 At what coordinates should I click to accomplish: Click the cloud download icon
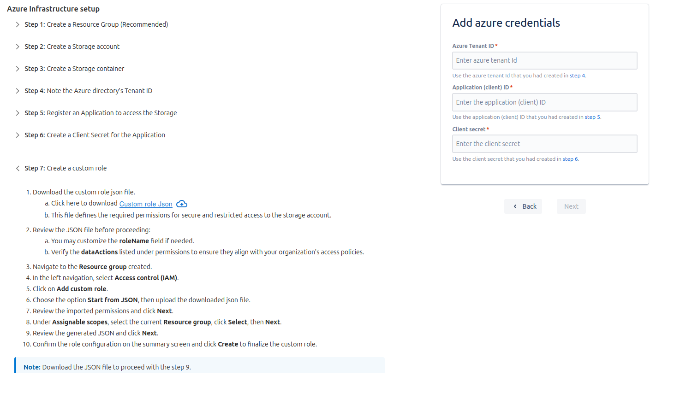[182, 204]
